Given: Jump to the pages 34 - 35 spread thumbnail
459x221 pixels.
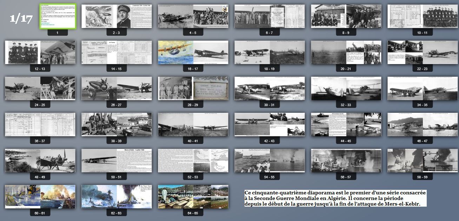Looking at the screenshot, I should (423, 89).
